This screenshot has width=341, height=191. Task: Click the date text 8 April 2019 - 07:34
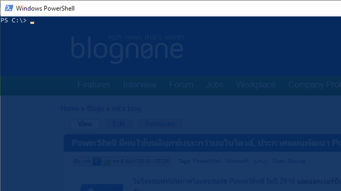coord(145,161)
